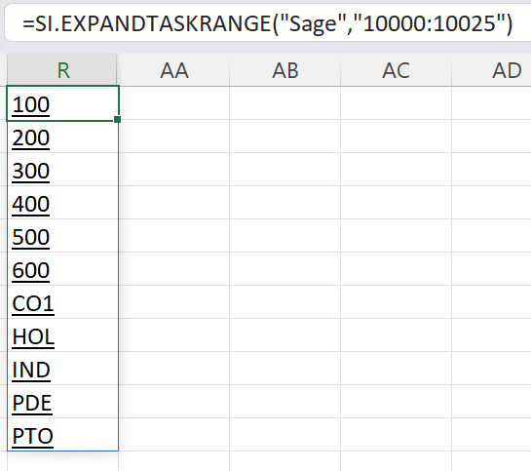Viewport: 531px width, 471px height.
Task: Follow the PDE hyperlink cell
Action: pos(32,403)
